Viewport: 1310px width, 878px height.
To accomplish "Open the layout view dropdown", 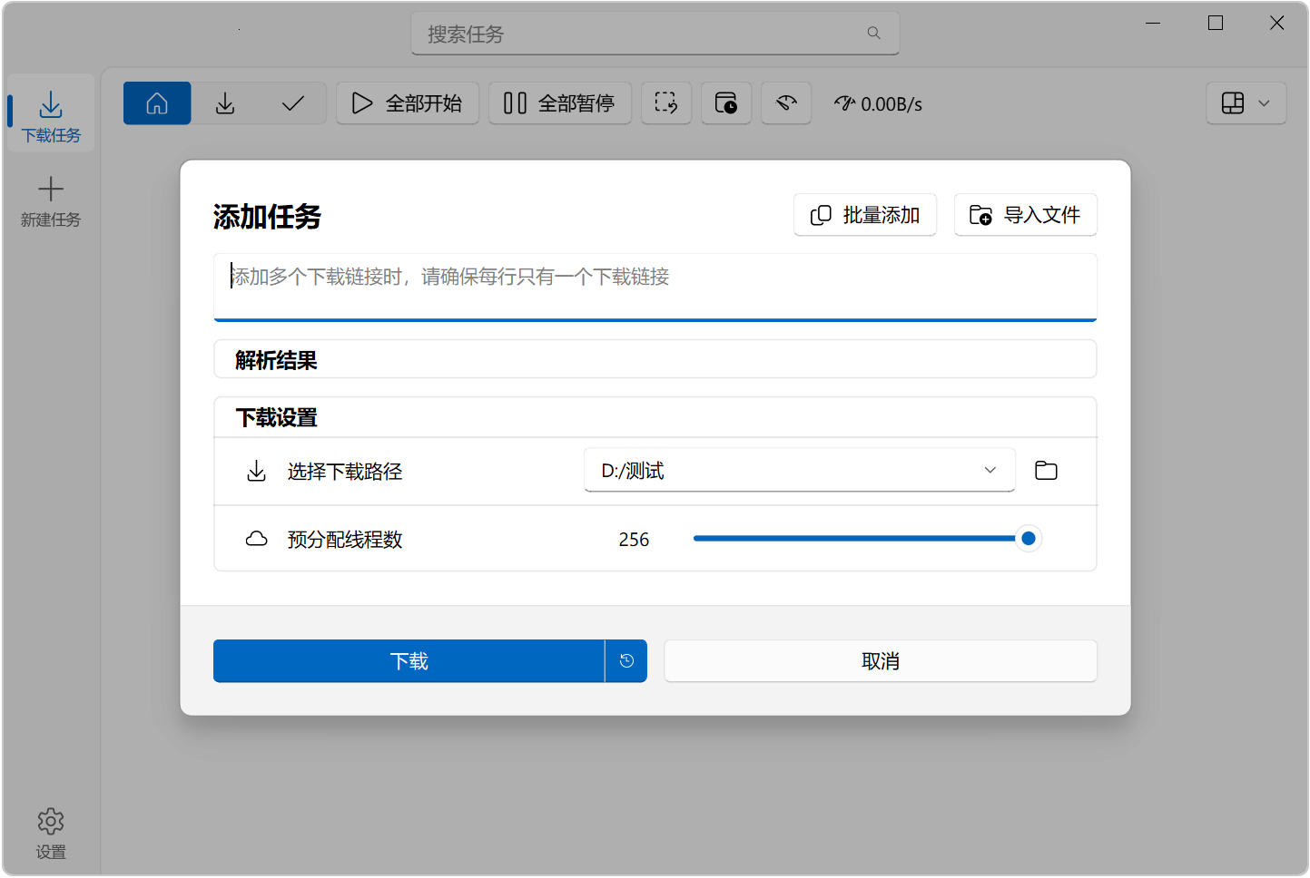I will (x=1246, y=103).
